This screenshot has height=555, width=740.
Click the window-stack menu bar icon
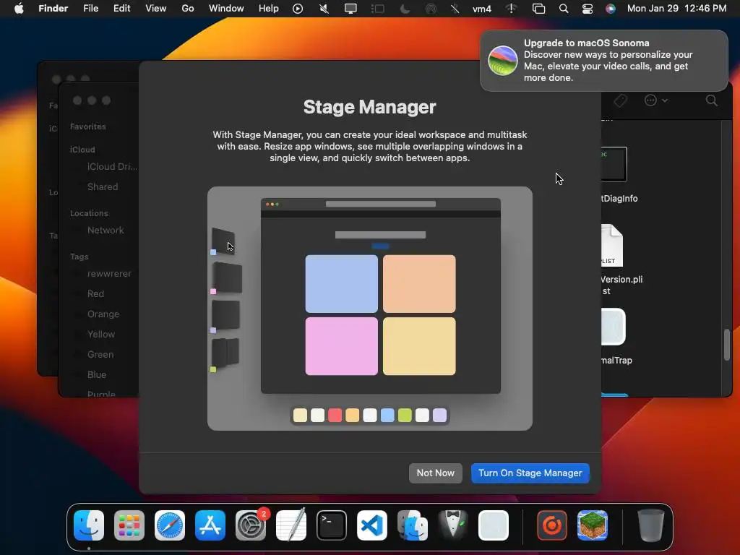pos(538,9)
